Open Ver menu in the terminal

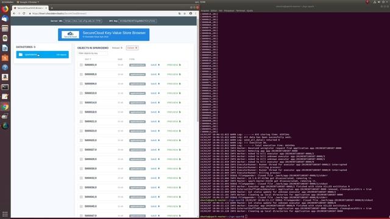coord(221,11)
